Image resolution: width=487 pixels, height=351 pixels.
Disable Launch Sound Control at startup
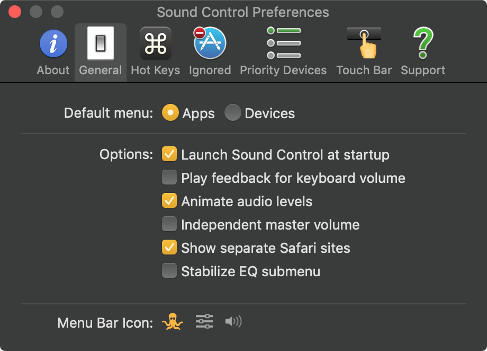coord(169,154)
